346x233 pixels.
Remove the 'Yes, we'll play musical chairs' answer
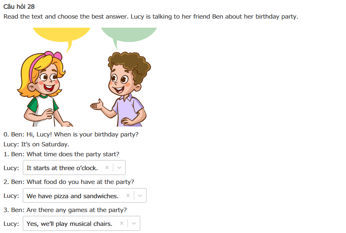click(x=122, y=224)
